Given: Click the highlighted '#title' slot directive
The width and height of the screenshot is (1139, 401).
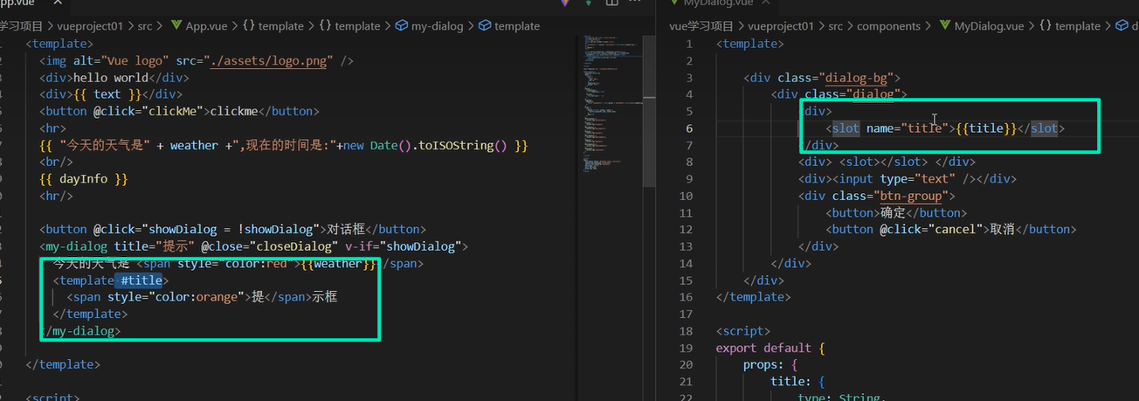Looking at the screenshot, I should (x=142, y=280).
